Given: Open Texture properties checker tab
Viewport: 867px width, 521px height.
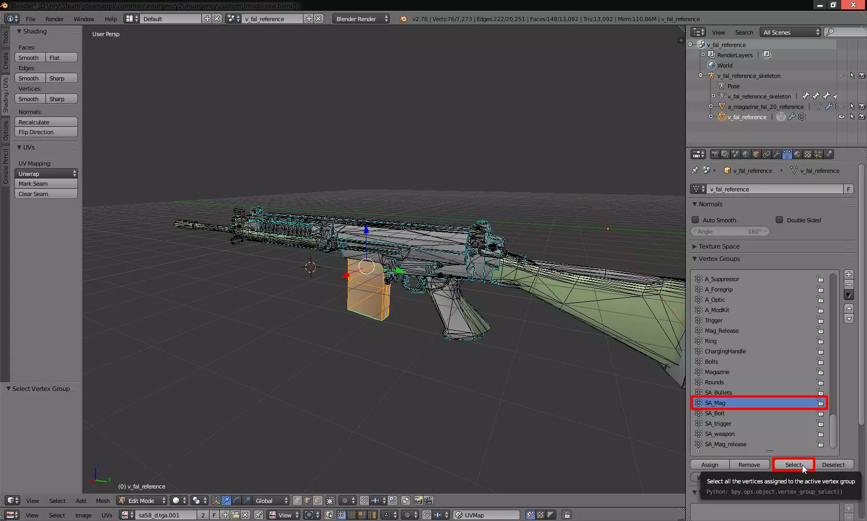Looking at the screenshot, I should point(808,154).
